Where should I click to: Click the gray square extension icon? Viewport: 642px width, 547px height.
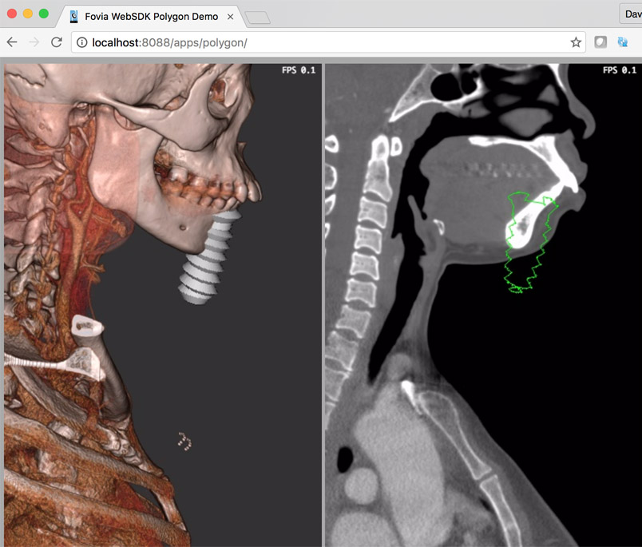[600, 42]
